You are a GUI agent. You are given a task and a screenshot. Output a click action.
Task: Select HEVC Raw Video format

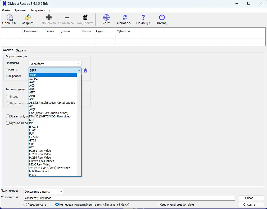click(x=53, y=164)
